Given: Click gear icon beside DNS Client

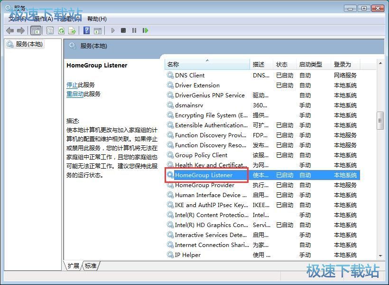Looking at the screenshot, I should pyautogui.click(x=170, y=75).
